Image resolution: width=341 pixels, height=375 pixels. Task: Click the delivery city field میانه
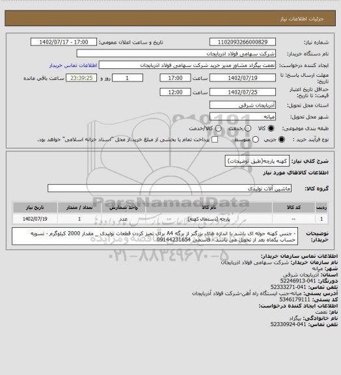click(243, 117)
